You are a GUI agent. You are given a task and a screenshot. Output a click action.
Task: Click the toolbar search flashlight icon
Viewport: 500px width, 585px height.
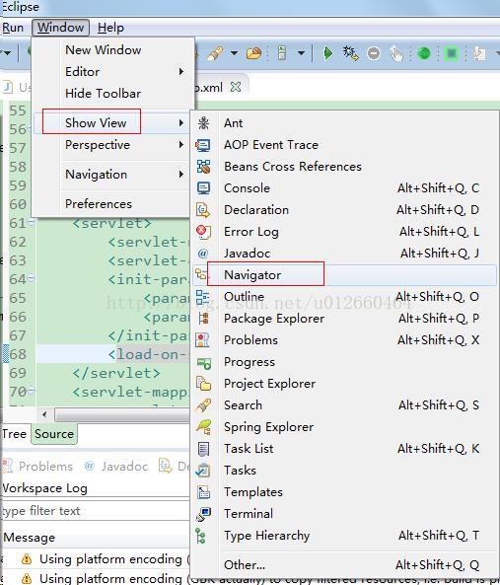(215, 53)
